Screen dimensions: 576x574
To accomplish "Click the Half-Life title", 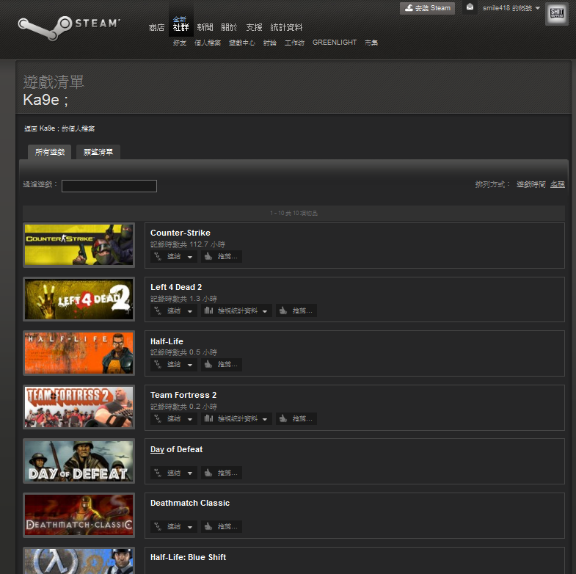I will pos(167,341).
